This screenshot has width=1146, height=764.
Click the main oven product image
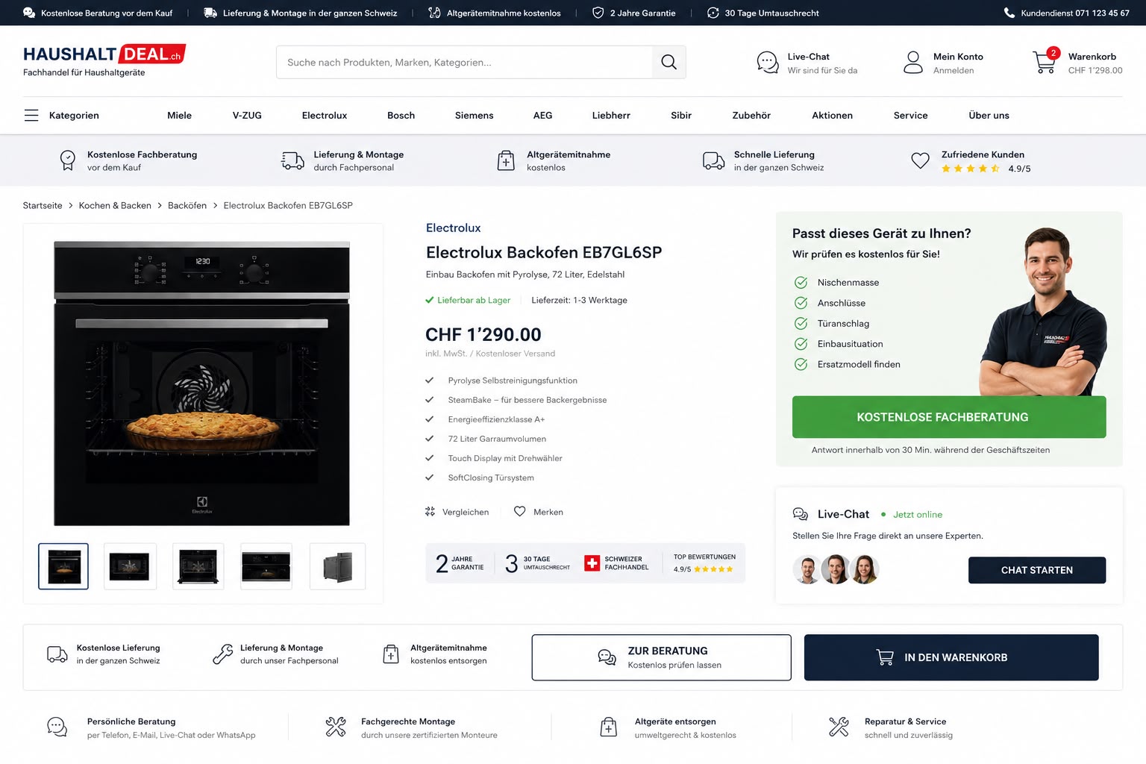pyautogui.click(x=201, y=383)
